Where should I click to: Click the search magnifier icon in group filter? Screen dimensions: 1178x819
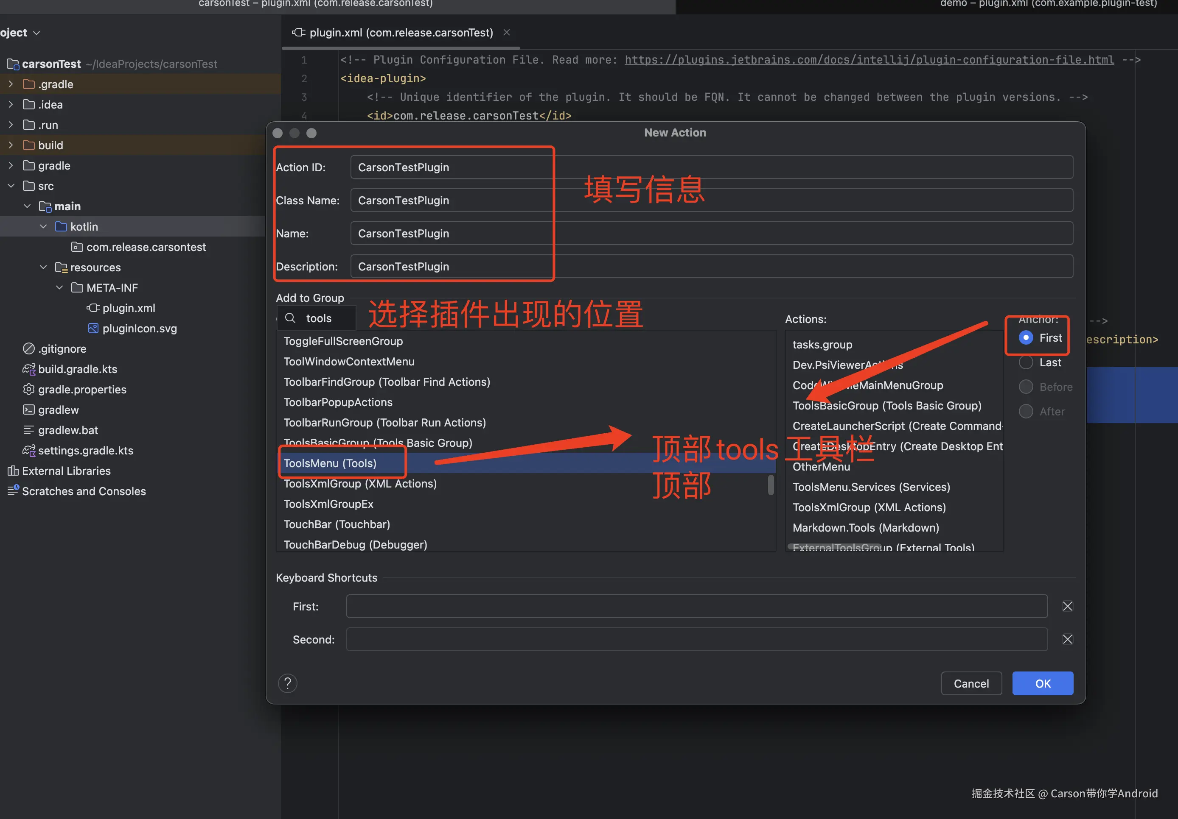pos(290,318)
